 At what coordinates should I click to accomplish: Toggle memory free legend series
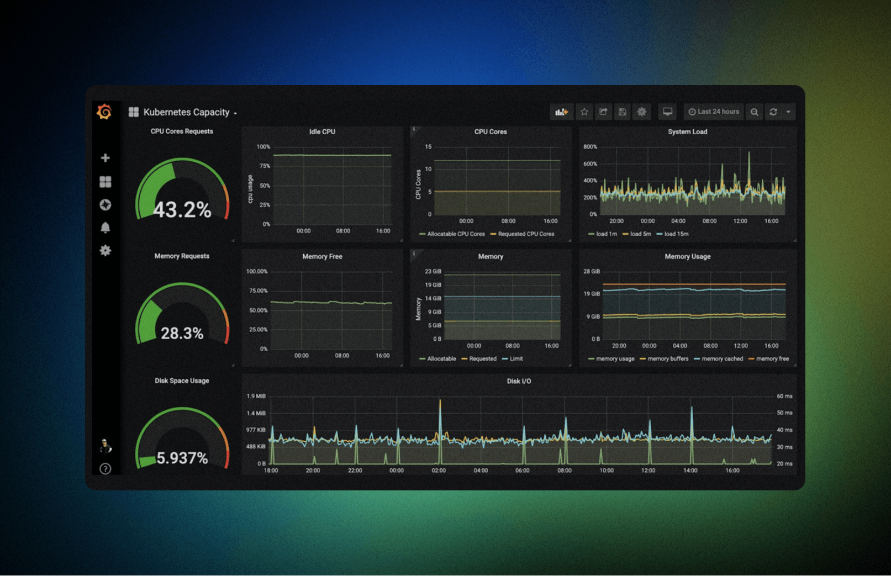[x=769, y=359]
